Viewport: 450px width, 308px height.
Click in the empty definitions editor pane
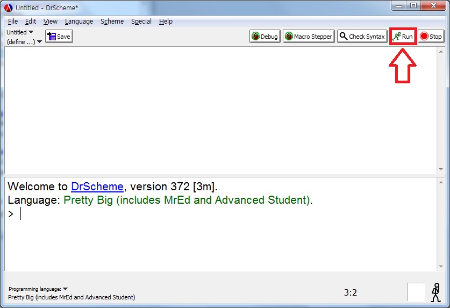coord(215,108)
